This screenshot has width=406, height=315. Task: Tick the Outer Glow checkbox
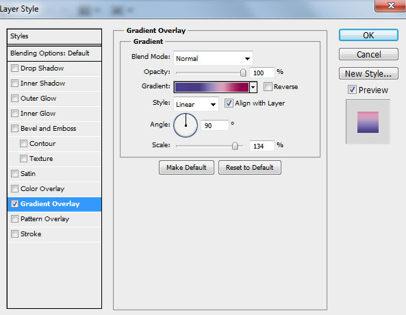(14, 98)
